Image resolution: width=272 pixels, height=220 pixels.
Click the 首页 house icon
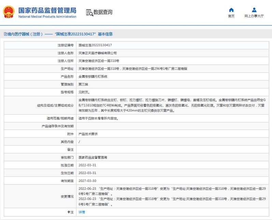[231, 10]
